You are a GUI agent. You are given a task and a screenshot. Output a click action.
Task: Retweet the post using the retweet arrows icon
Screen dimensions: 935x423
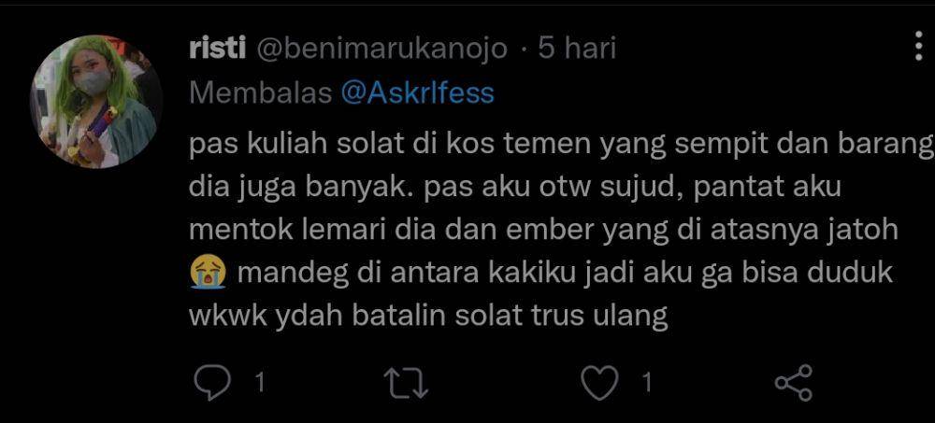[406, 383]
